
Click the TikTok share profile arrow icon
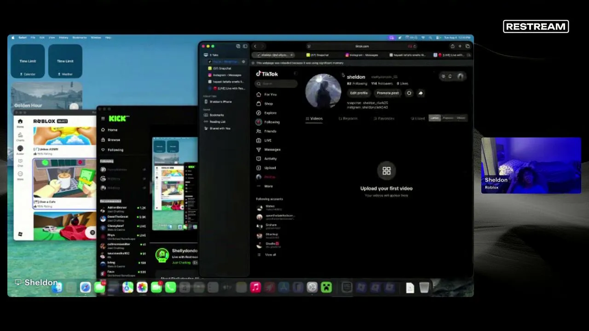tap(421, 93)
